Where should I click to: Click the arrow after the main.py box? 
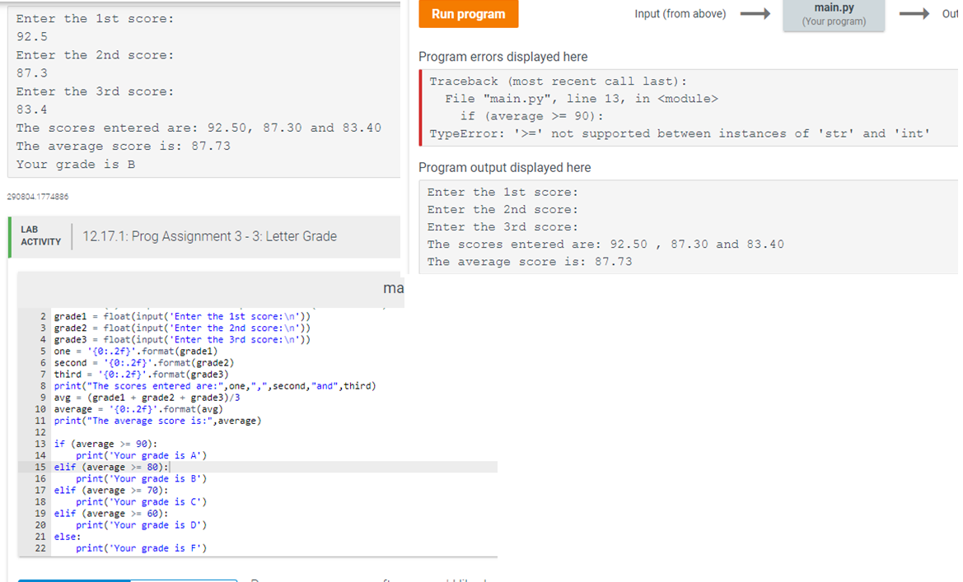[914, 13]
